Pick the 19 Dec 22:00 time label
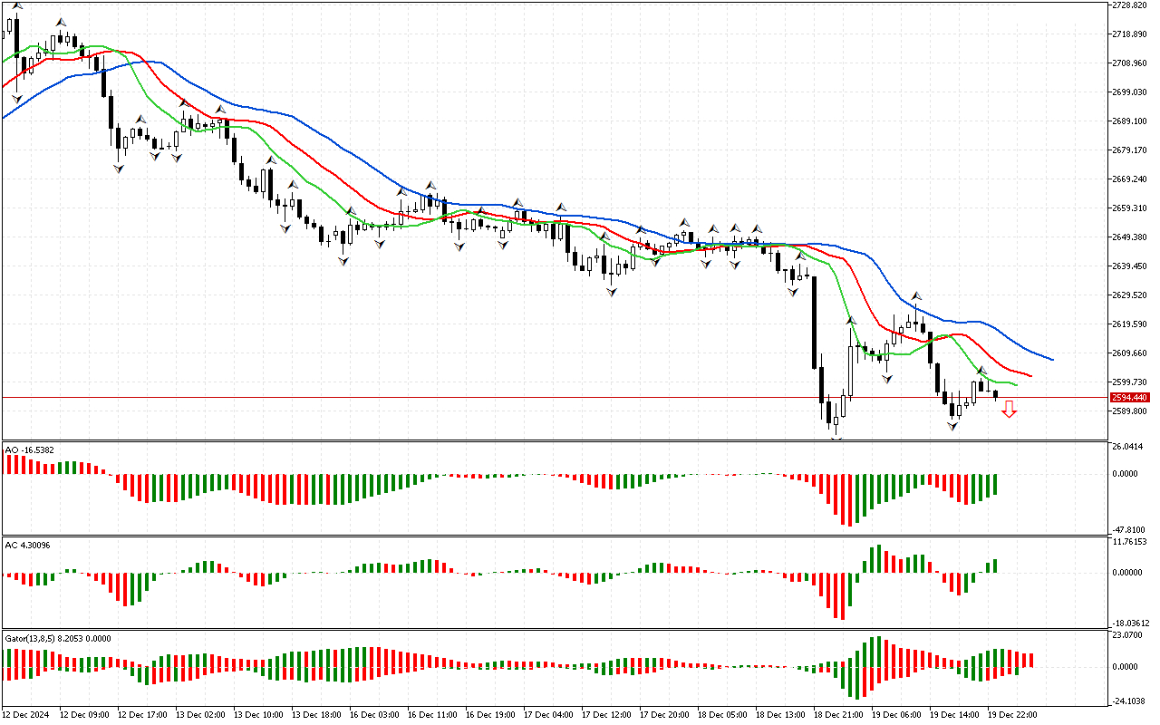 tap(1011, 715)
